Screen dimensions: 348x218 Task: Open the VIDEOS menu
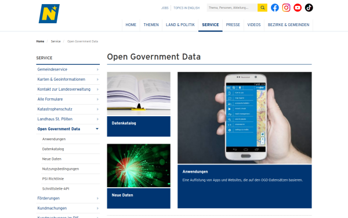pyautogui.click(x=254, y=25)
